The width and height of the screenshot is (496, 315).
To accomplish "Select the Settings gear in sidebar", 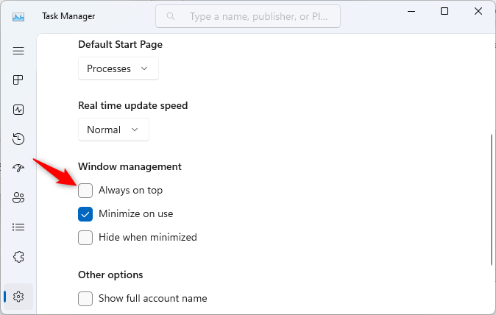I will (18, 297).
